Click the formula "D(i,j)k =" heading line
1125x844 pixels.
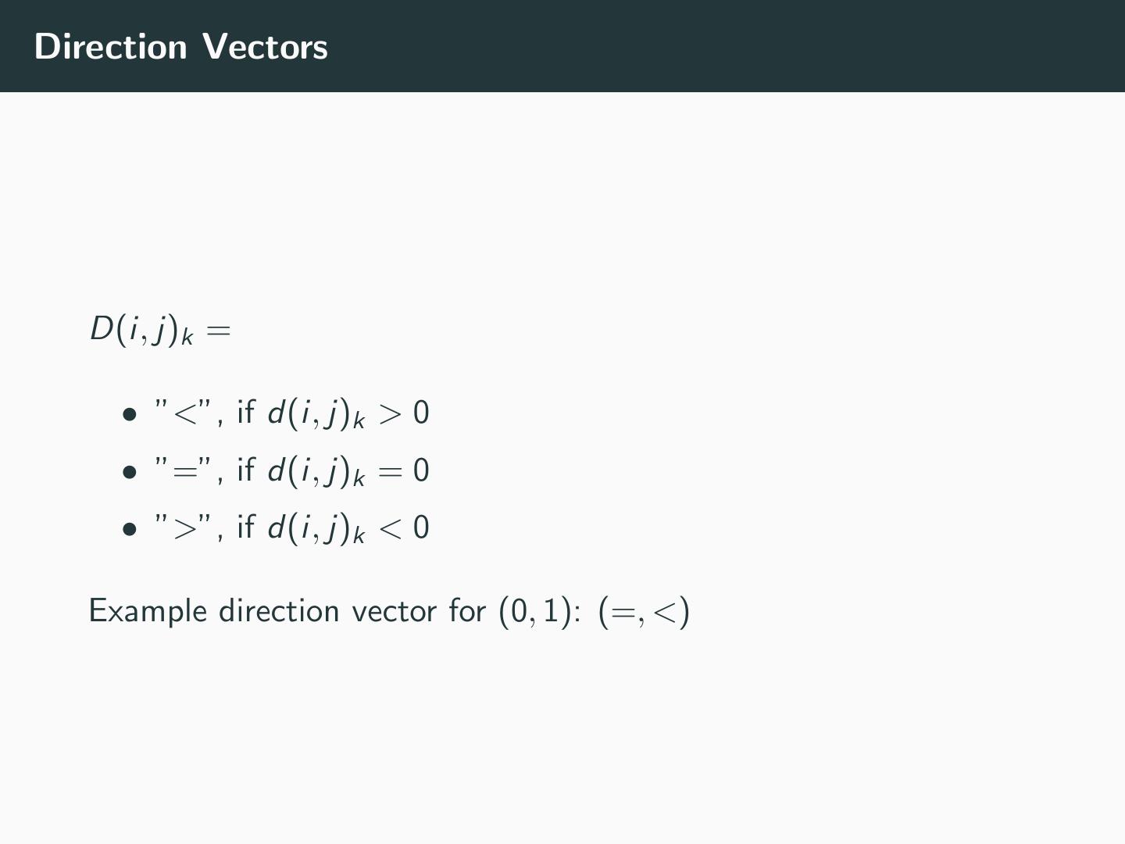coord(160,329)
